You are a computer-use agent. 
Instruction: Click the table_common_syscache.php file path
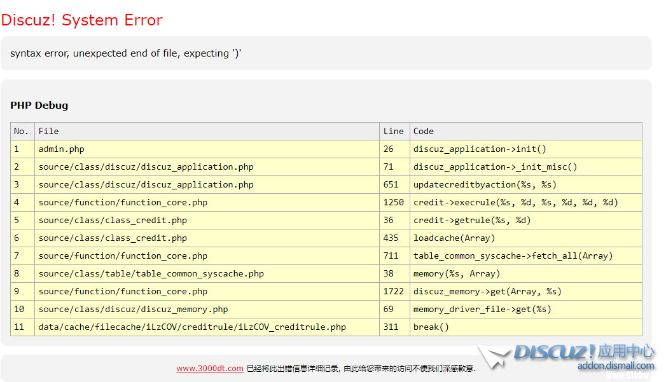pos(151,273)
